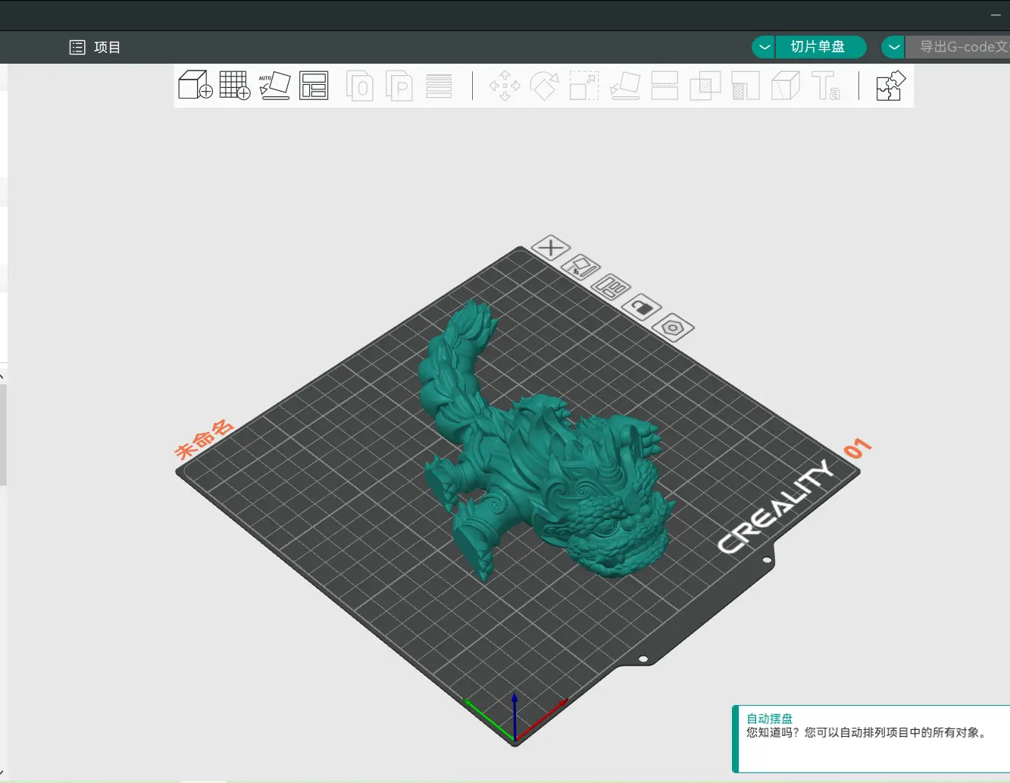
Task: Select the Lay on face tool
Action: 625,86
